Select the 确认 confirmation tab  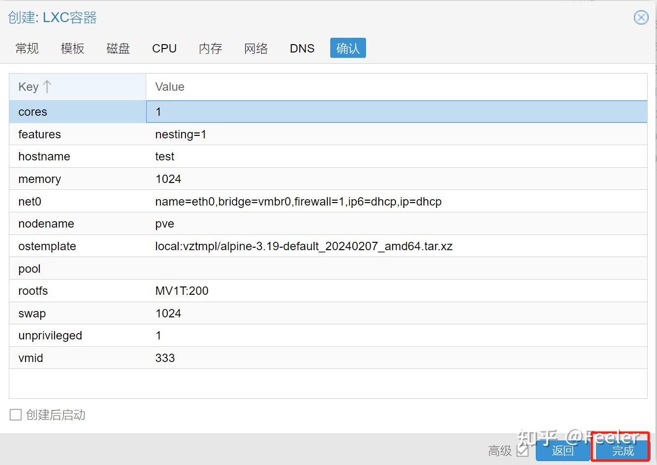coord(347,48)
